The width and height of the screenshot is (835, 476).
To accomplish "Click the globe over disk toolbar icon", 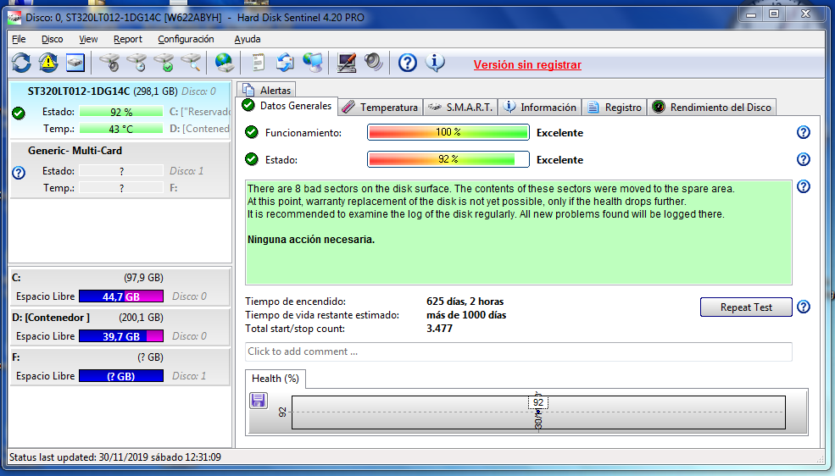I will 225,63.
